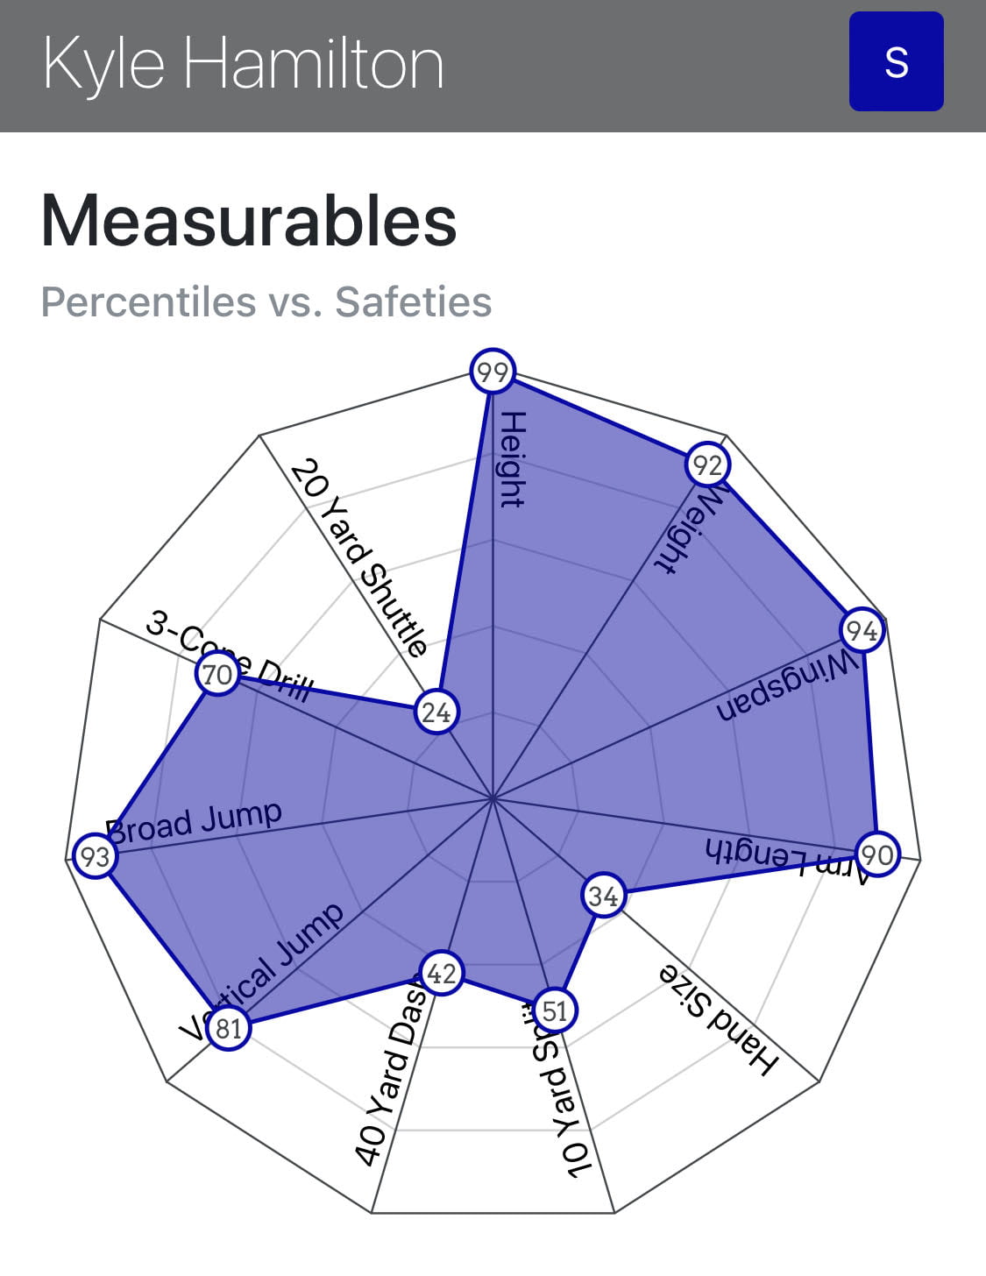Click the Wingspan 94 data point

(862, 630)
